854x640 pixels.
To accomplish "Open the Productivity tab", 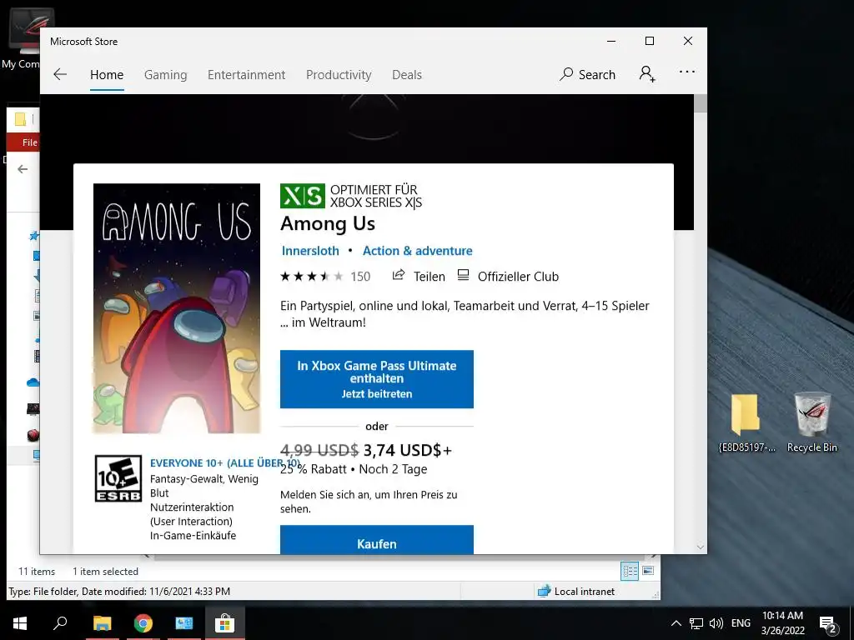I will 339,74.
